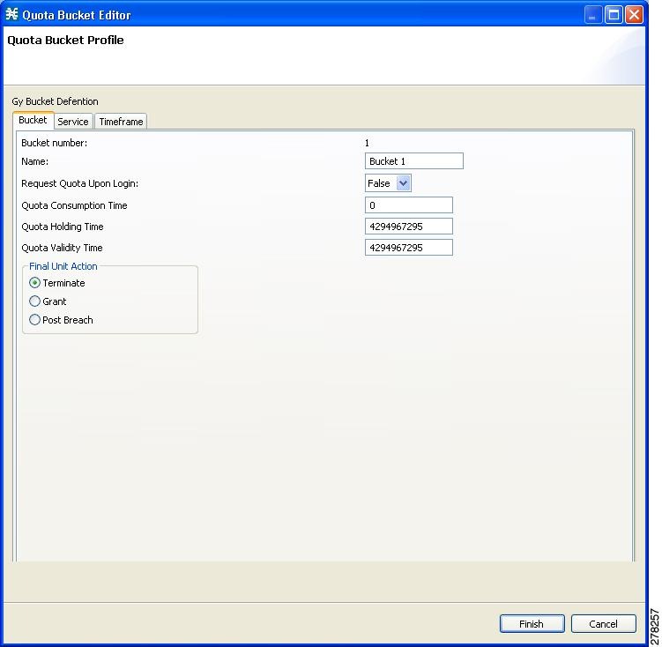Focus the Name field containing Bucket 1

pos(414,161)
